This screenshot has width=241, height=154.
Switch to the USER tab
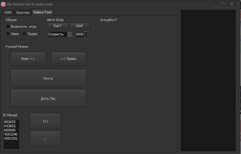[x=8, y=12]
